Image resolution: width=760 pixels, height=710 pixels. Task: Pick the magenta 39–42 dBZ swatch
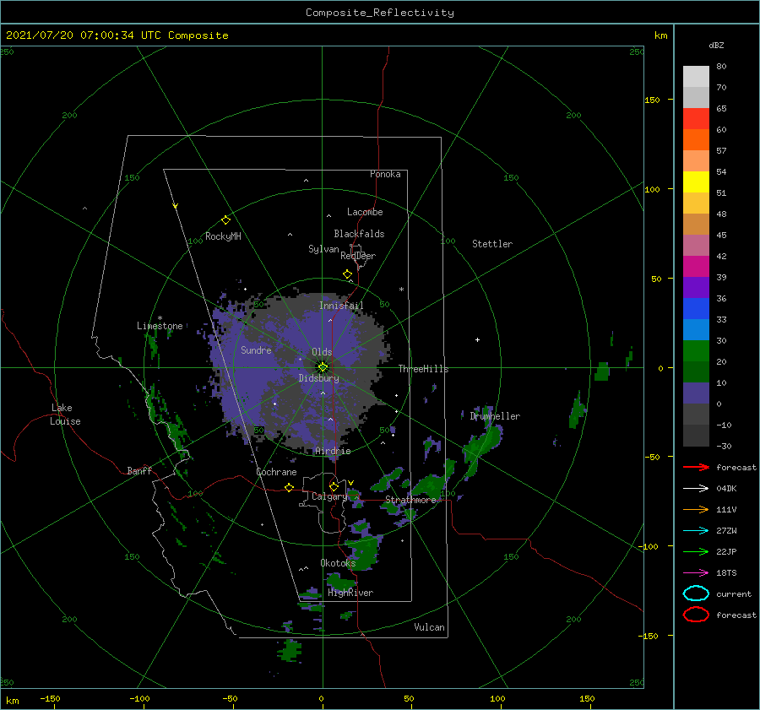696,267
